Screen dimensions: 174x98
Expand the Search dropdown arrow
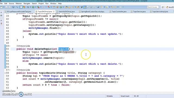coord(75,7)
